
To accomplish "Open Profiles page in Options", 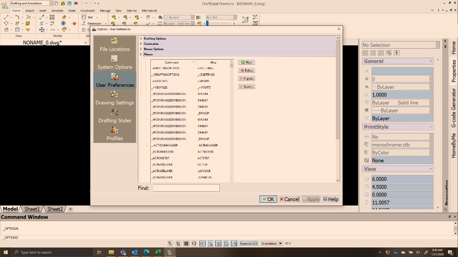I will (x=114, y=134).
